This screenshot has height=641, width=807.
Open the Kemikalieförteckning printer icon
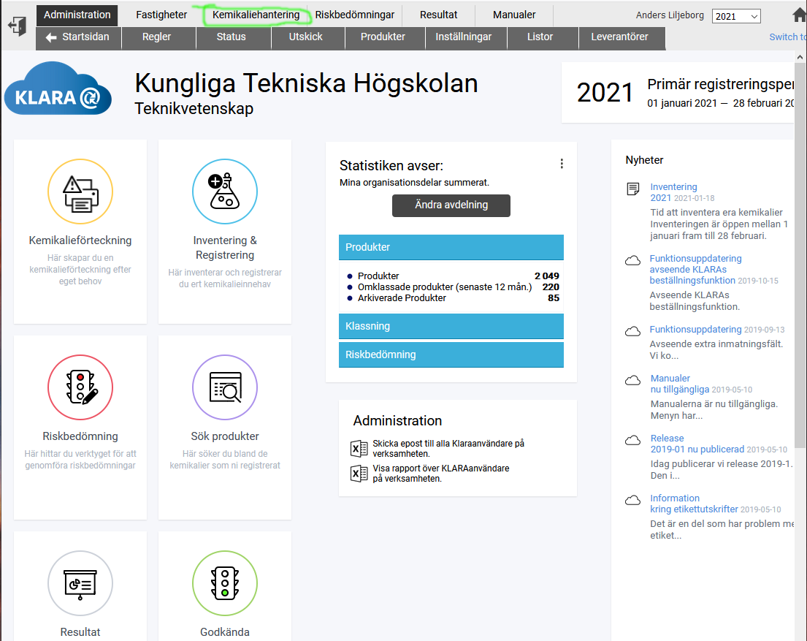[x=80, y=191]
